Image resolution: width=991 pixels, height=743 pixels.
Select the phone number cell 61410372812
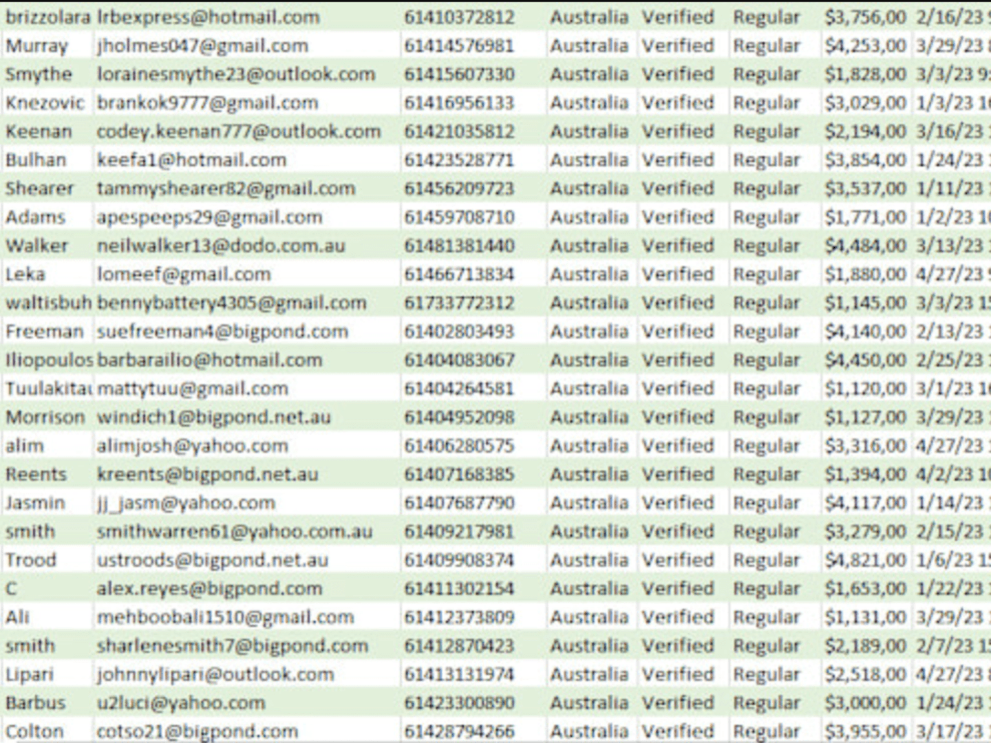[473, 17]
